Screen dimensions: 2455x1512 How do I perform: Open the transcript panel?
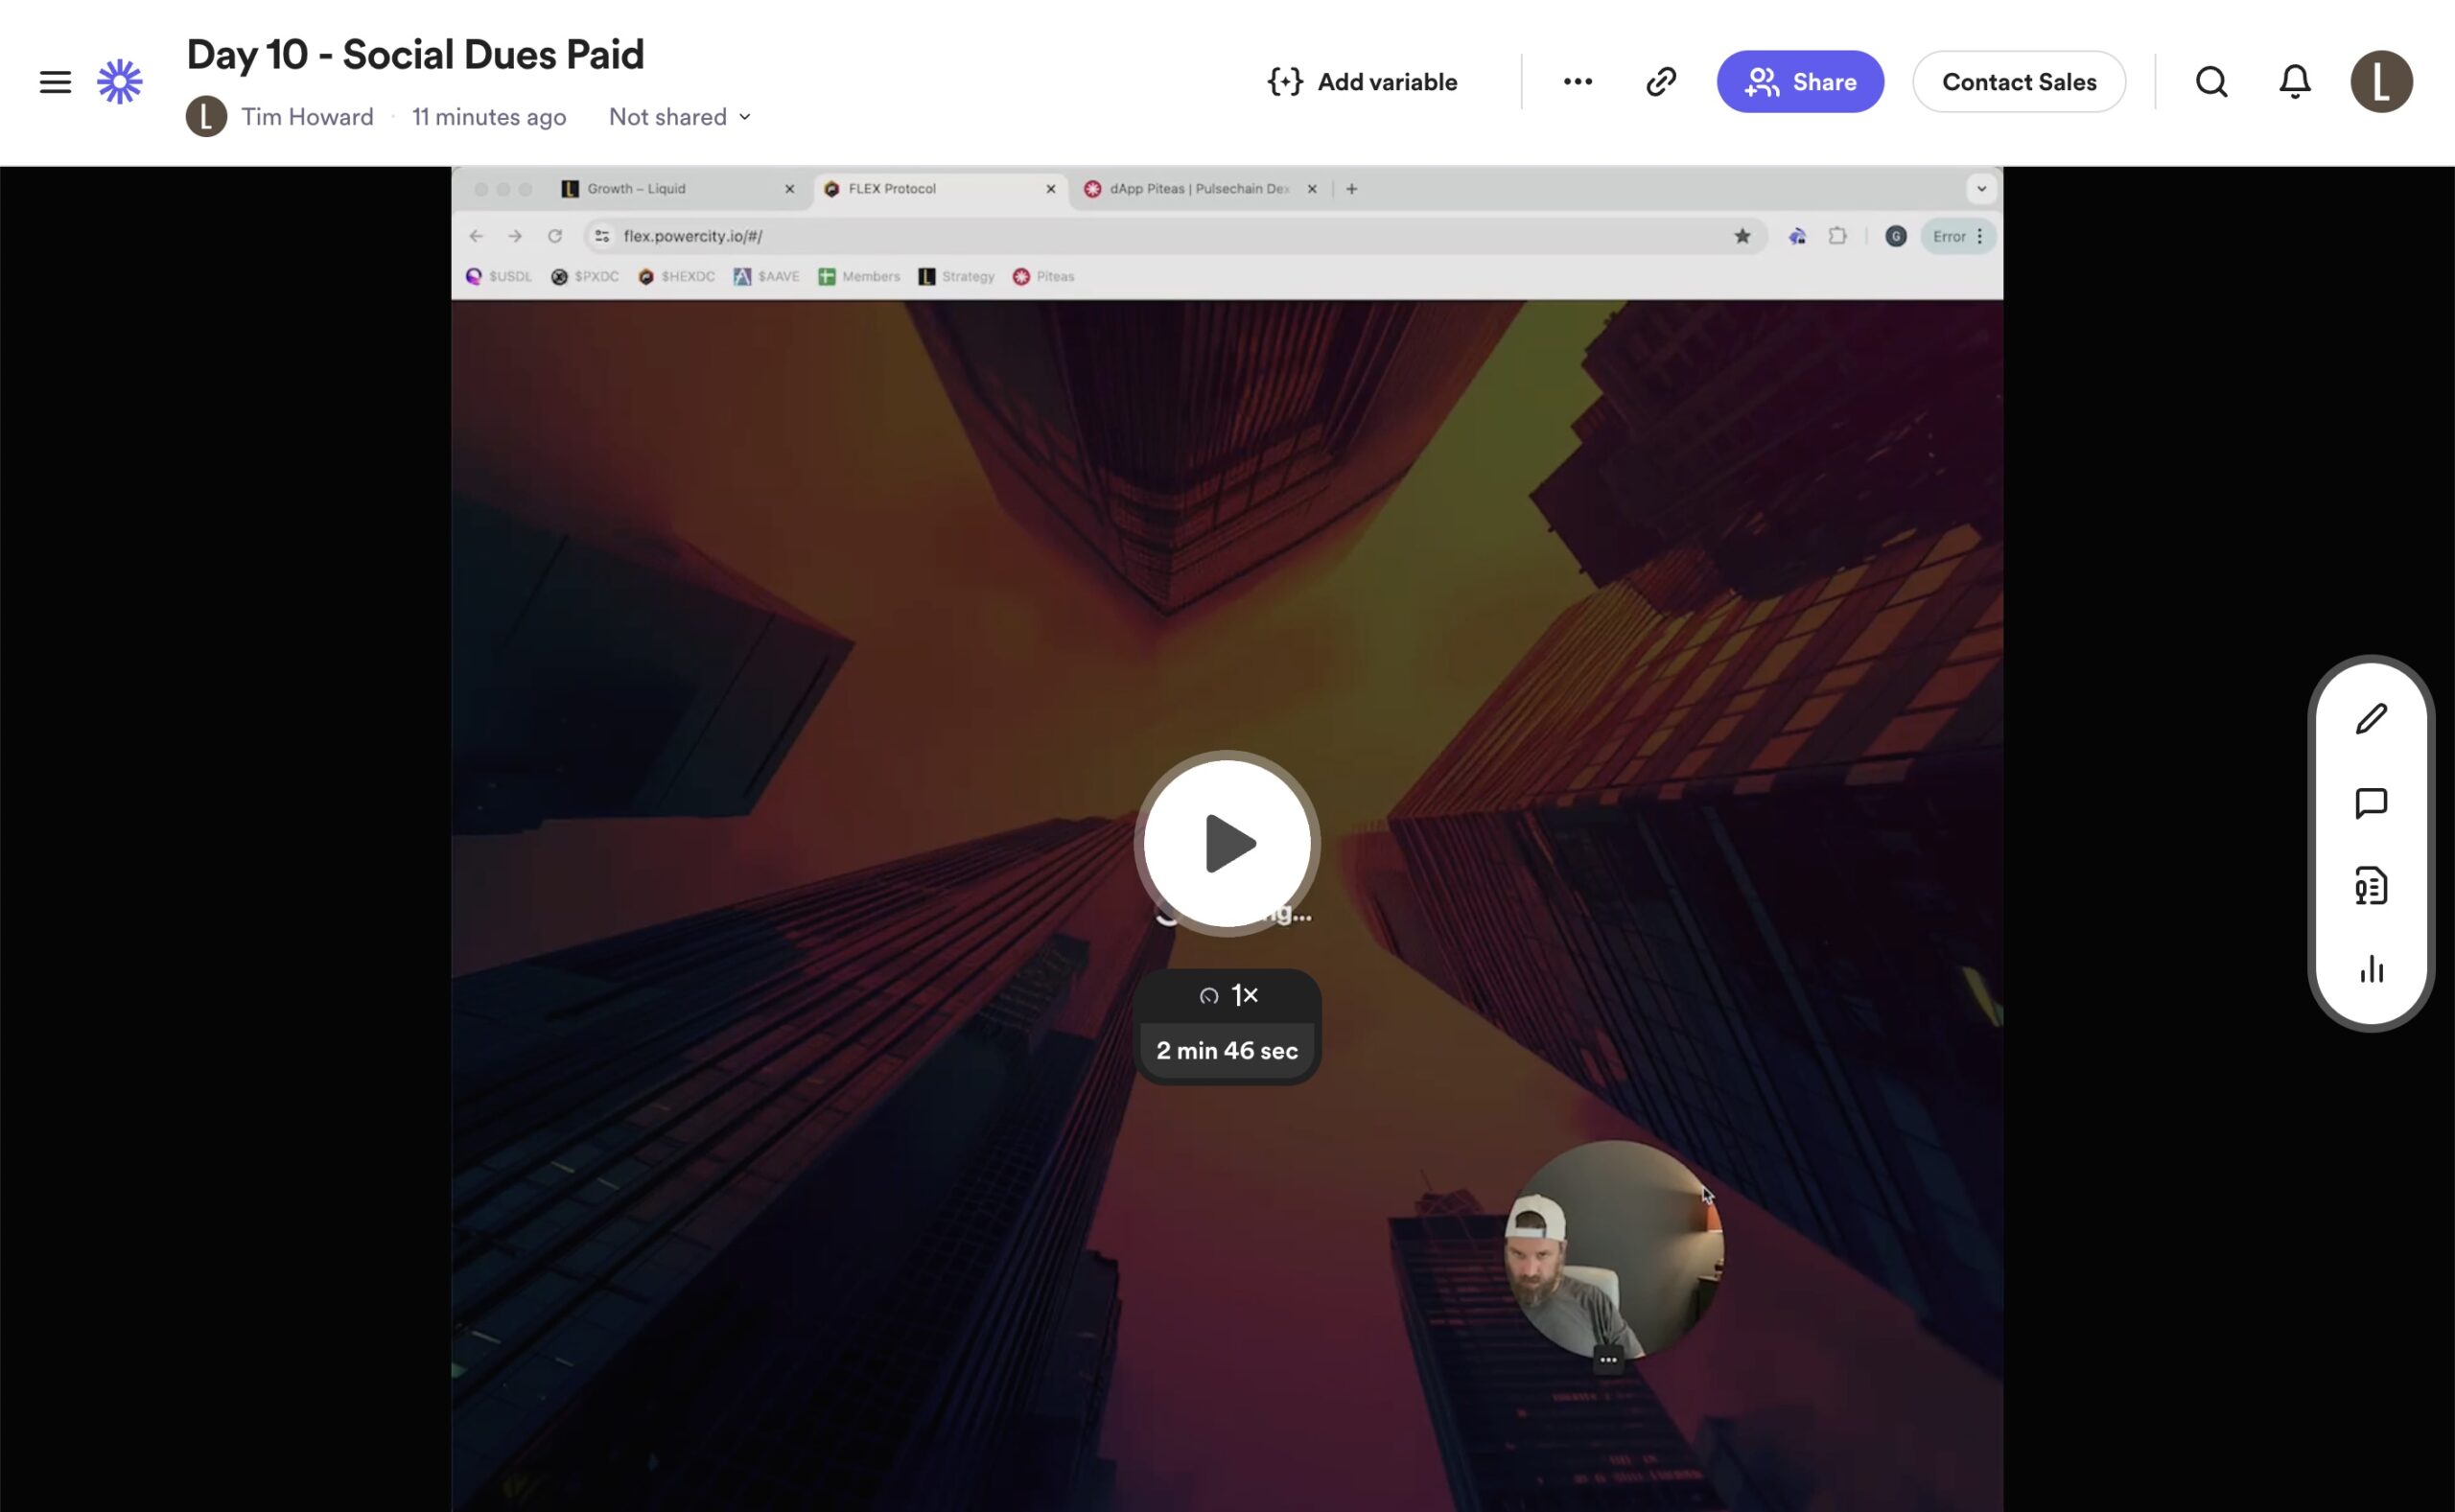coord(2371,887)
